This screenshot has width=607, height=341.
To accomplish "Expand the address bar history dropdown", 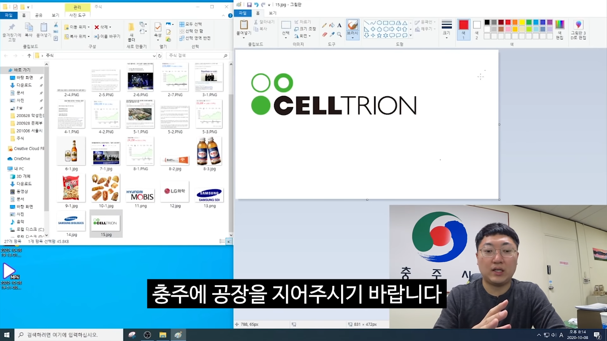I will [154, 56].
